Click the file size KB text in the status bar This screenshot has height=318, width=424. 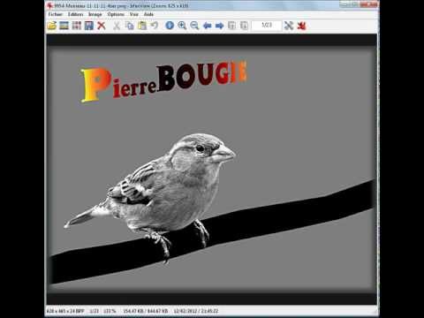(146, 311)
